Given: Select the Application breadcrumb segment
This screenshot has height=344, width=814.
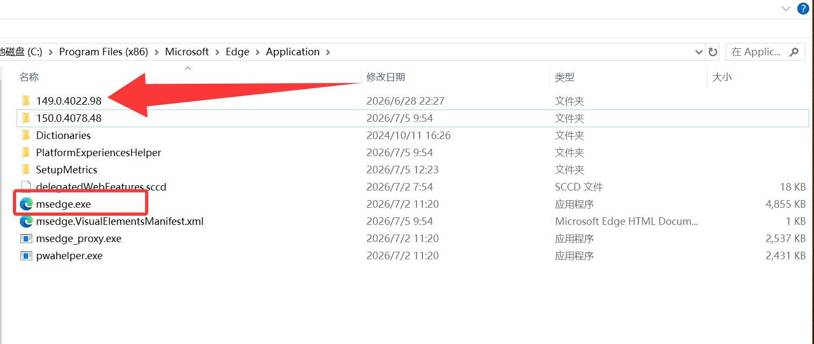Looking at the screenshot, I should [x=293, y=52].
